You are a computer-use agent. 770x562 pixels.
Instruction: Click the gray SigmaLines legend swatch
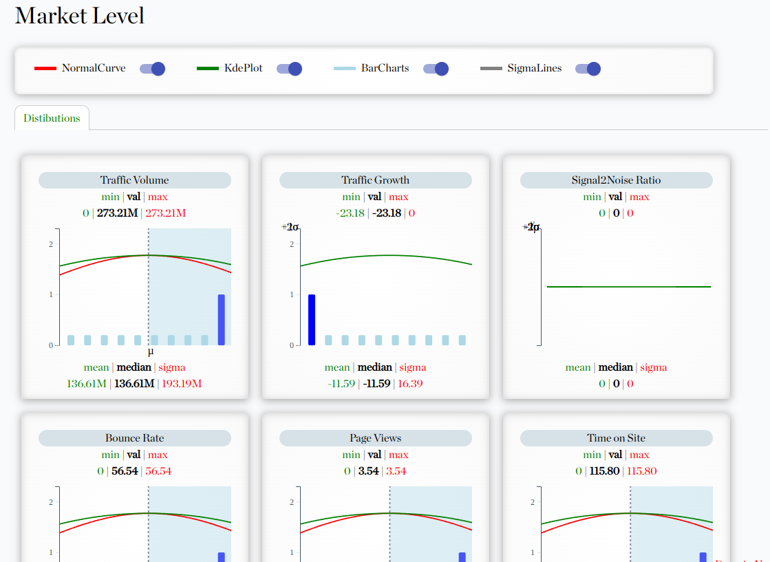491,69
